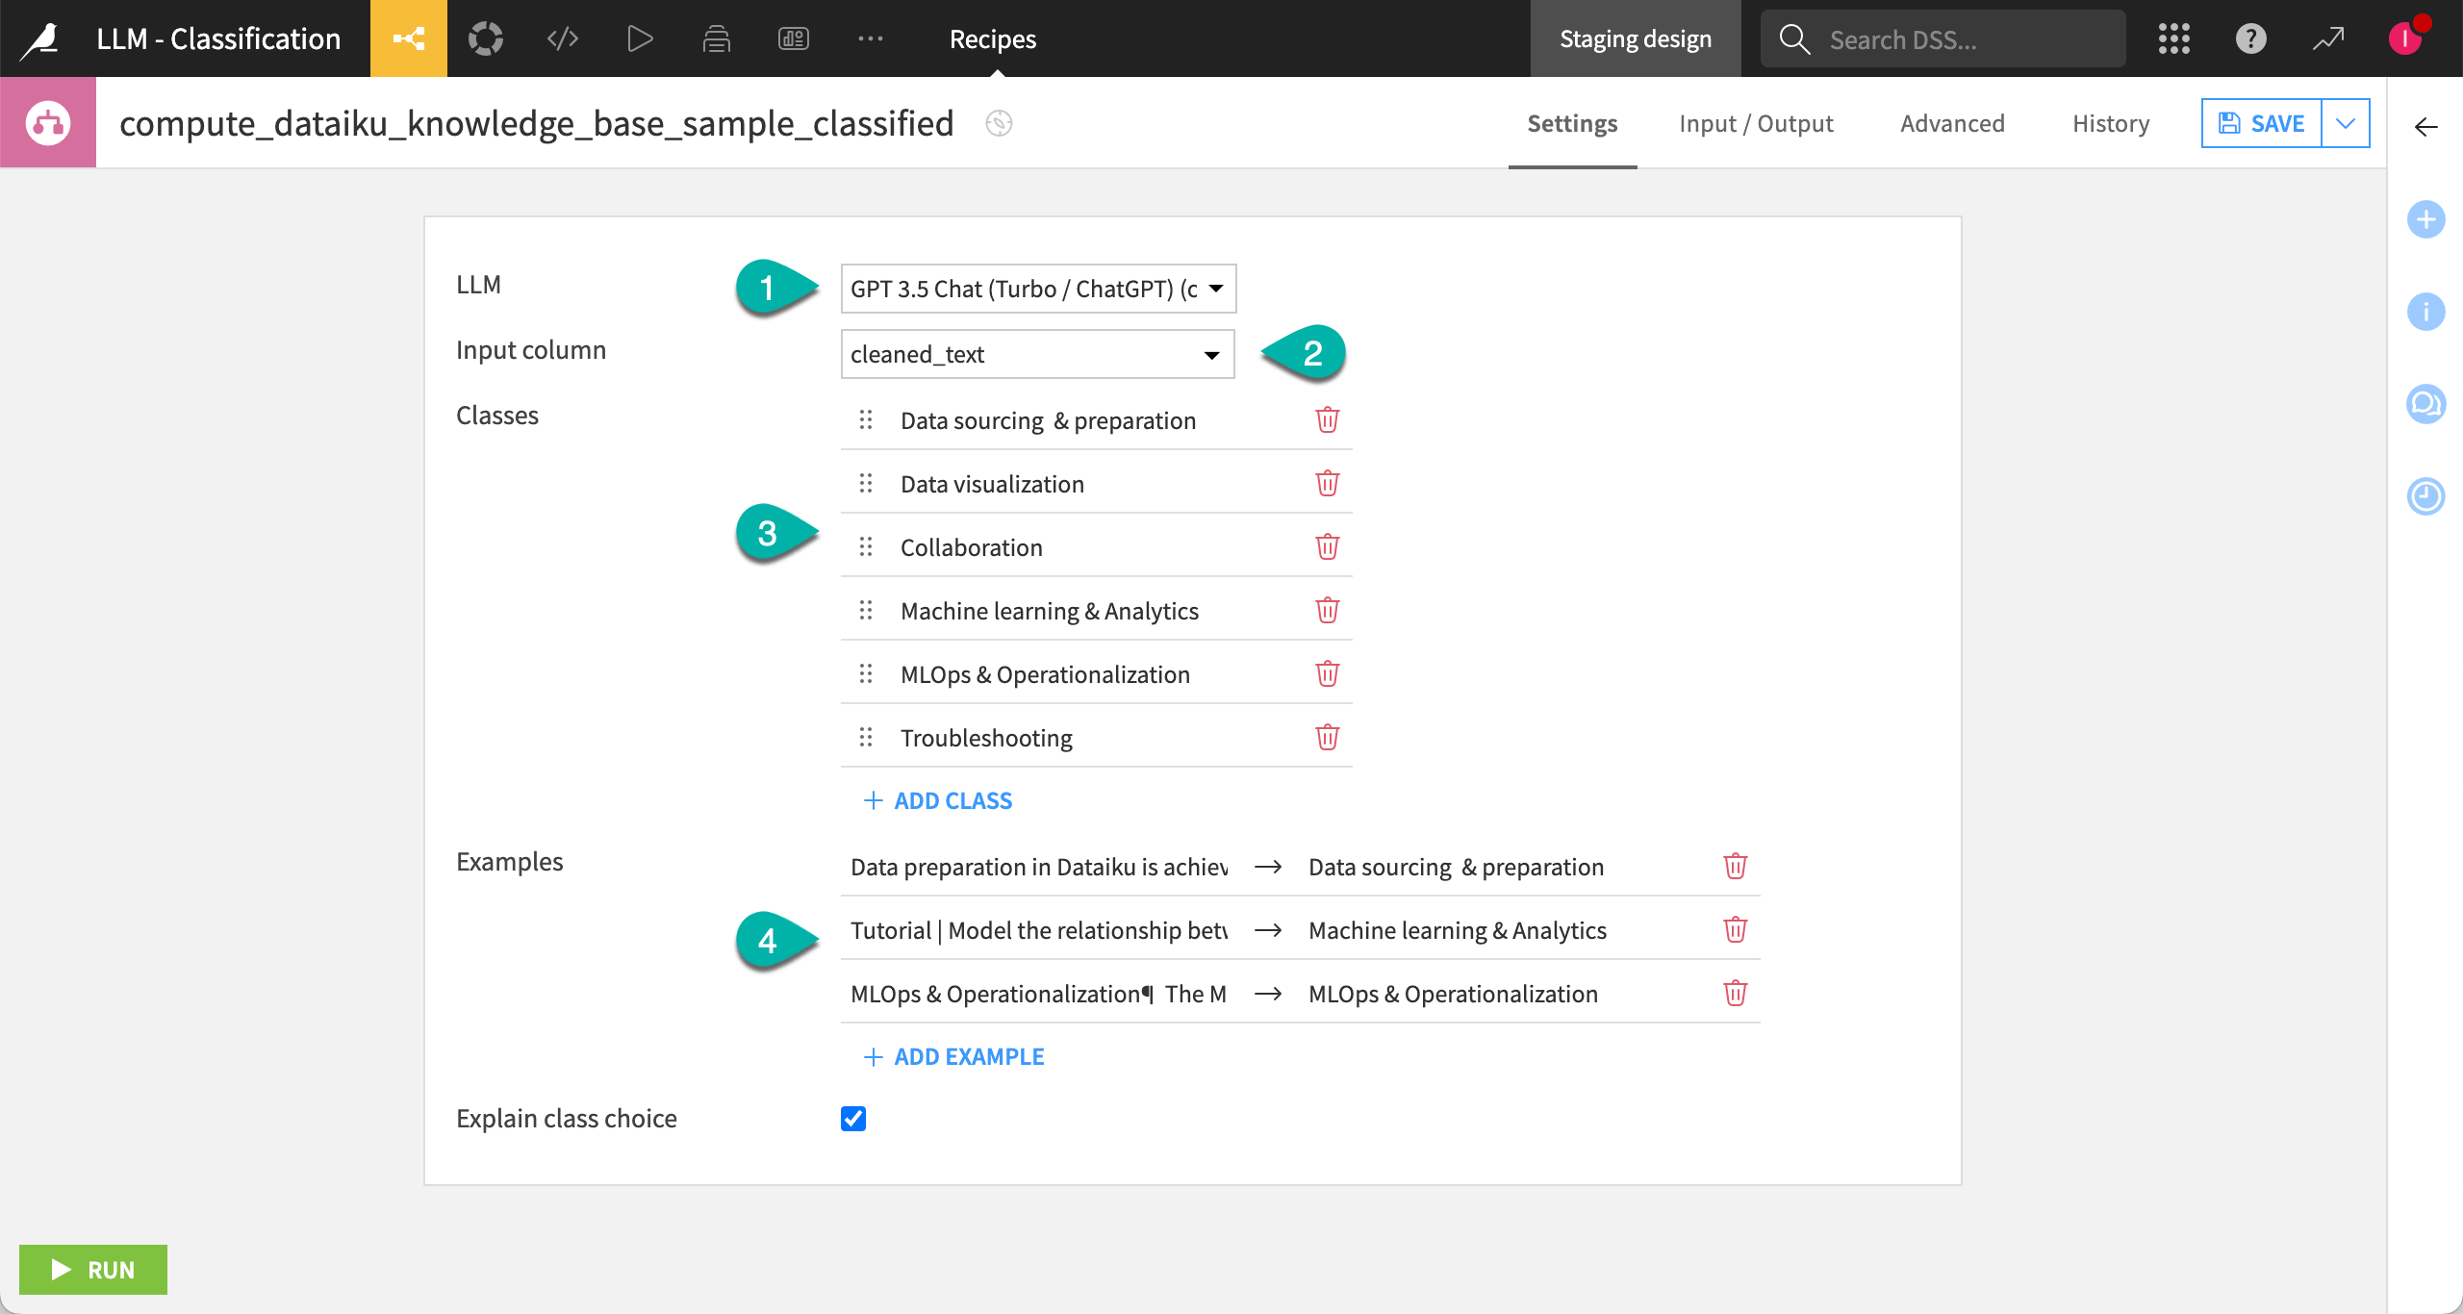2463x1314 pixels.
Task: Click the Dataiku bird logo
Action: point(41,38)
